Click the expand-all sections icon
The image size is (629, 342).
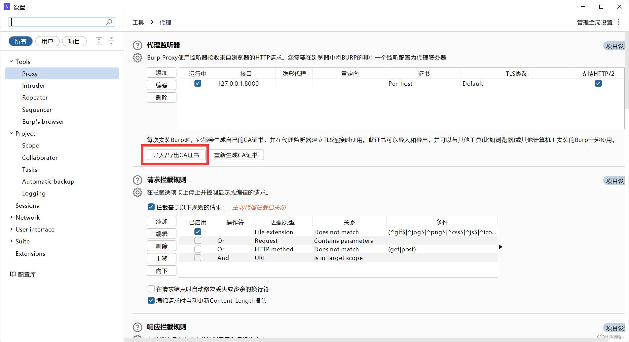(99, 41)
